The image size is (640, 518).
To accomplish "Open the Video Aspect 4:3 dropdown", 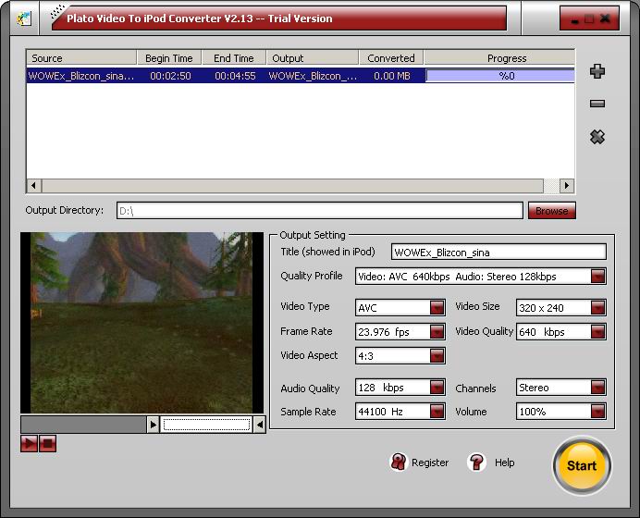I will pyautogui.click(x=437, y=356).
